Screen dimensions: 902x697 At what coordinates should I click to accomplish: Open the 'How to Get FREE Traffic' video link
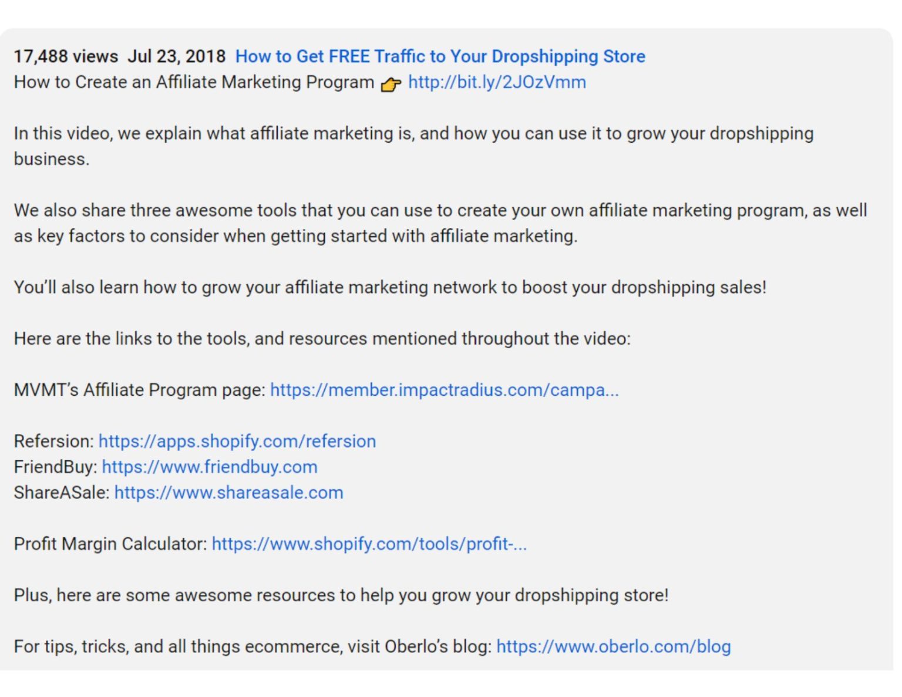(440, 56)
